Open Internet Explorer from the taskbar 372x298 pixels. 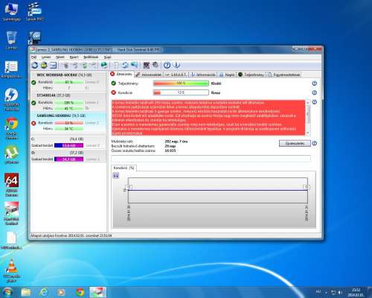click(x=44, y=292)
